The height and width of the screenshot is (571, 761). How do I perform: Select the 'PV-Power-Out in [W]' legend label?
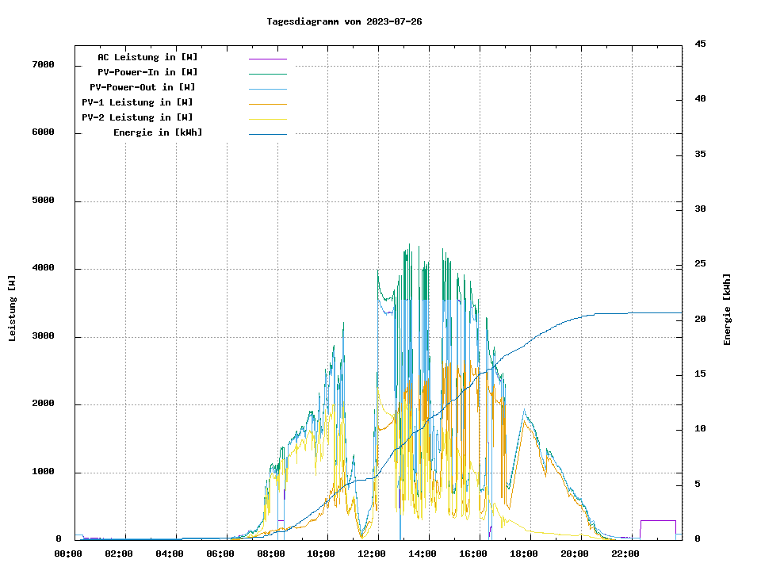(143, 87)
